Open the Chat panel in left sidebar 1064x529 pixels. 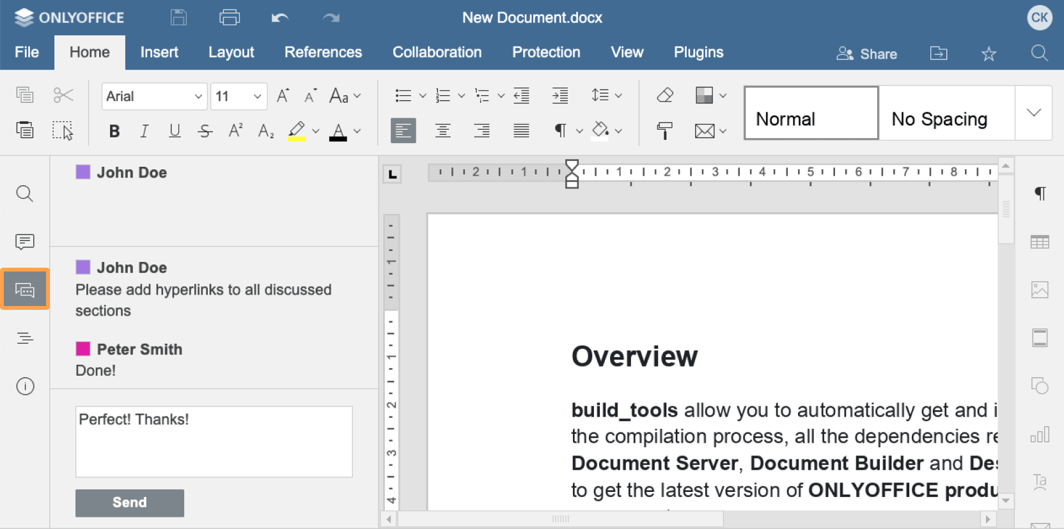click(x=25, y=290)
